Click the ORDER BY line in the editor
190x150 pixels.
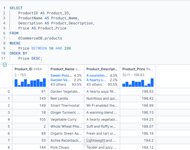(18, 53)
